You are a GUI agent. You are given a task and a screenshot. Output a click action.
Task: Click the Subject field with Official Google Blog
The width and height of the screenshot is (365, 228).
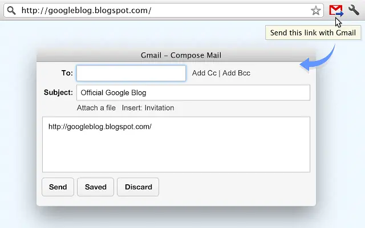point(193,92)
